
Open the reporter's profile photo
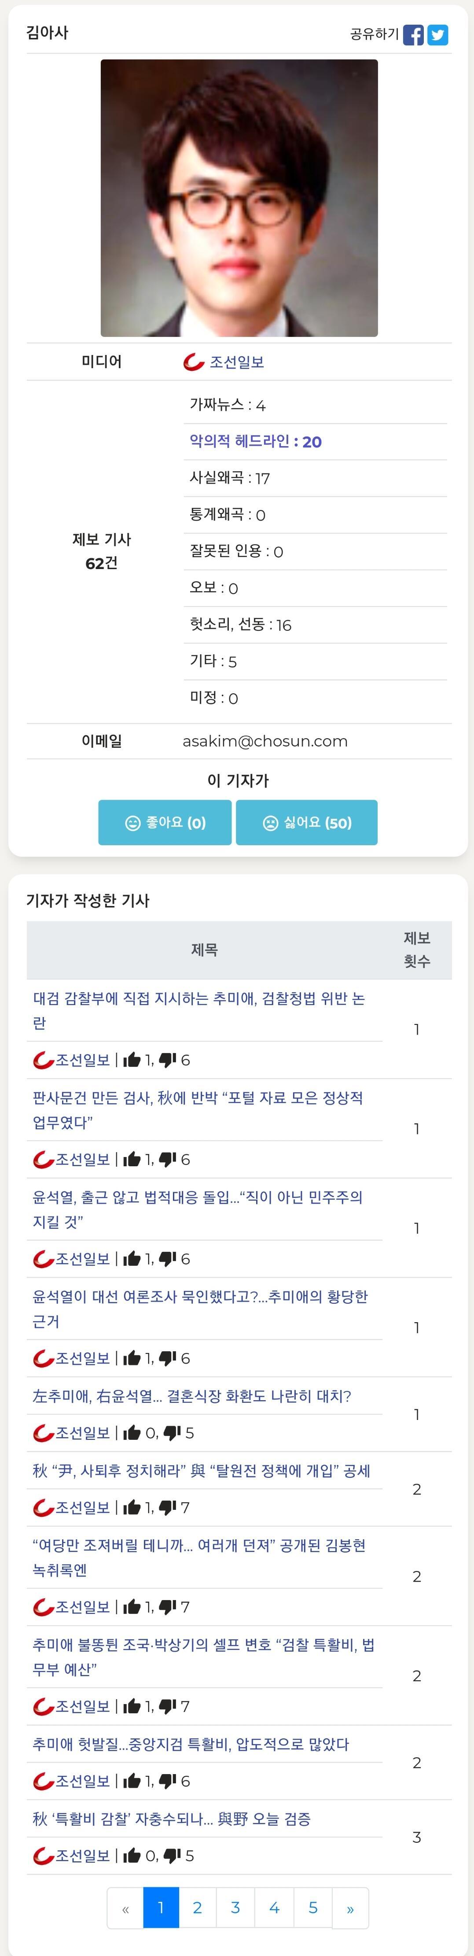pyautogui.click(x=239, y=198)
